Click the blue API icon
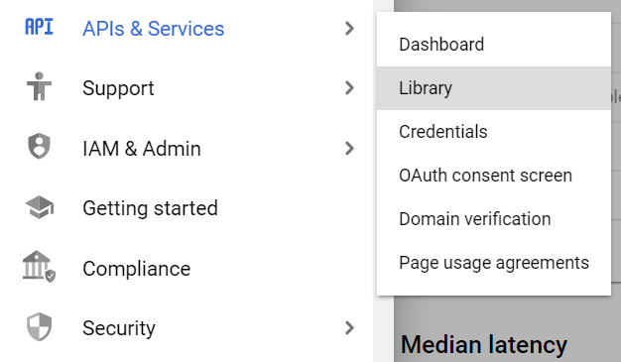 pyautogui.click(x=39, y=27)
